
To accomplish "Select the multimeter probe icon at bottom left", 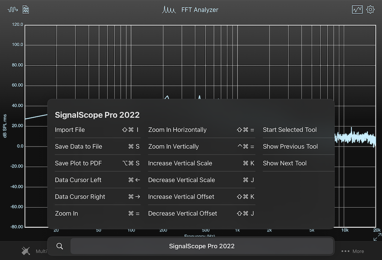I will pyautogui.click(x=26, y=251).
